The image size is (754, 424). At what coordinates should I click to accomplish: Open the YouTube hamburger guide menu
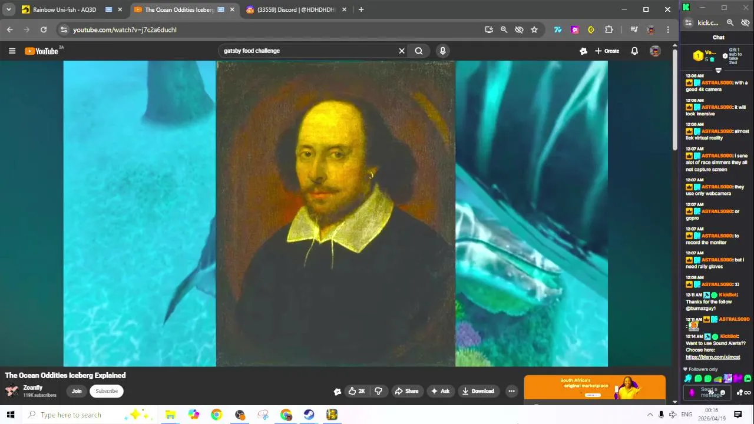[12, 51]
